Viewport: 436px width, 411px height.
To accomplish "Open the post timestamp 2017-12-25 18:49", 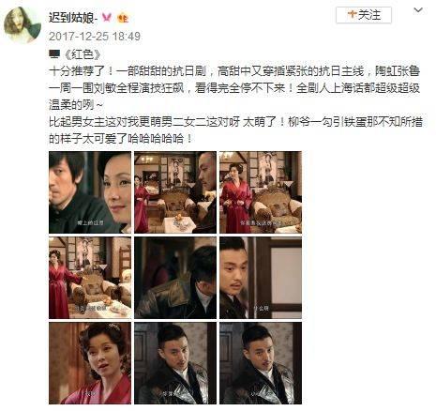I will tap(95, 37).
